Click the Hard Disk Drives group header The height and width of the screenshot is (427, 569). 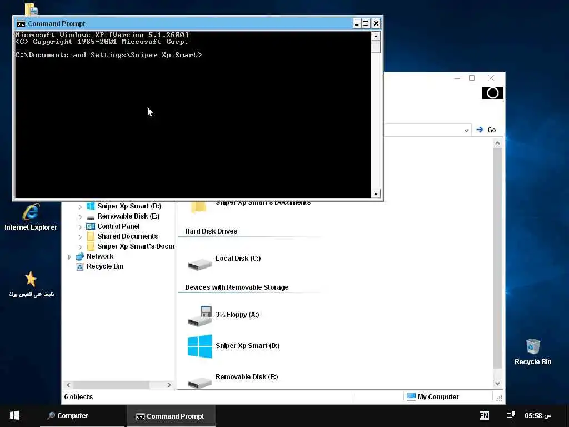[211, 231]
